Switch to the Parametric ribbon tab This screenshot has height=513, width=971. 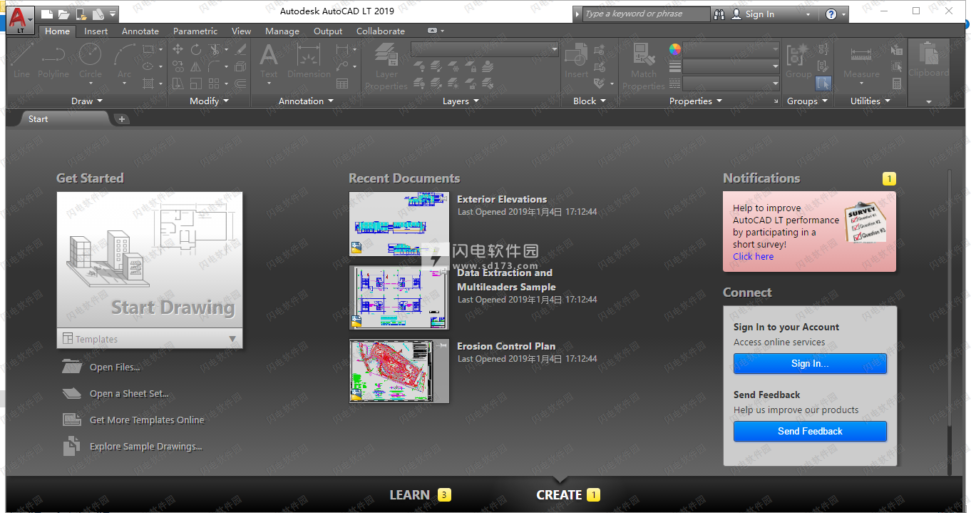click(195, 31)
